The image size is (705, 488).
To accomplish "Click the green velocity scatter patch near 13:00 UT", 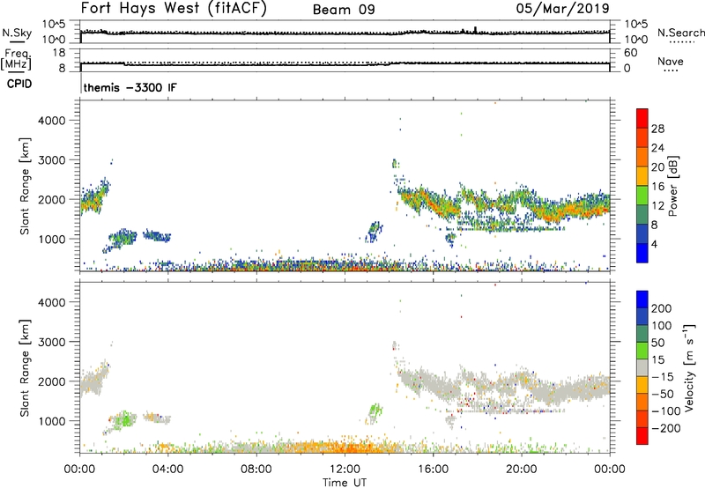I will pyautogui.click(x=375, y=411).
